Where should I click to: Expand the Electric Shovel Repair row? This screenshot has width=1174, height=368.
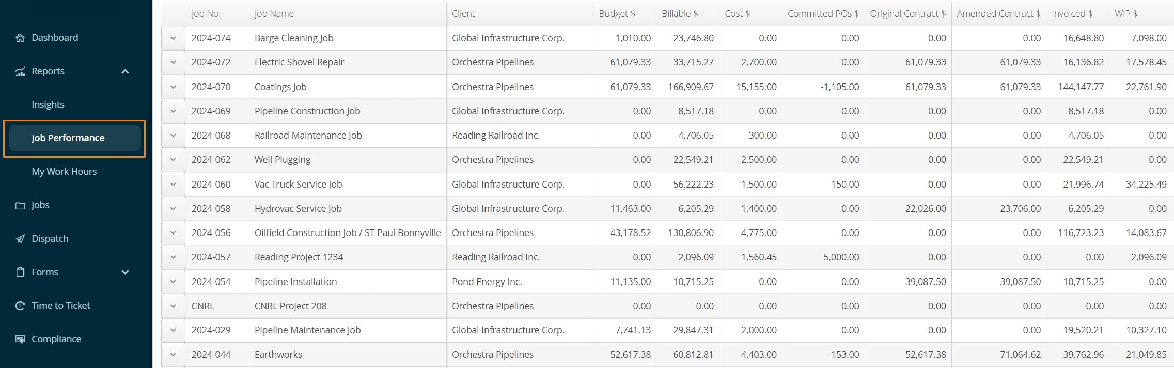point(173,62)
